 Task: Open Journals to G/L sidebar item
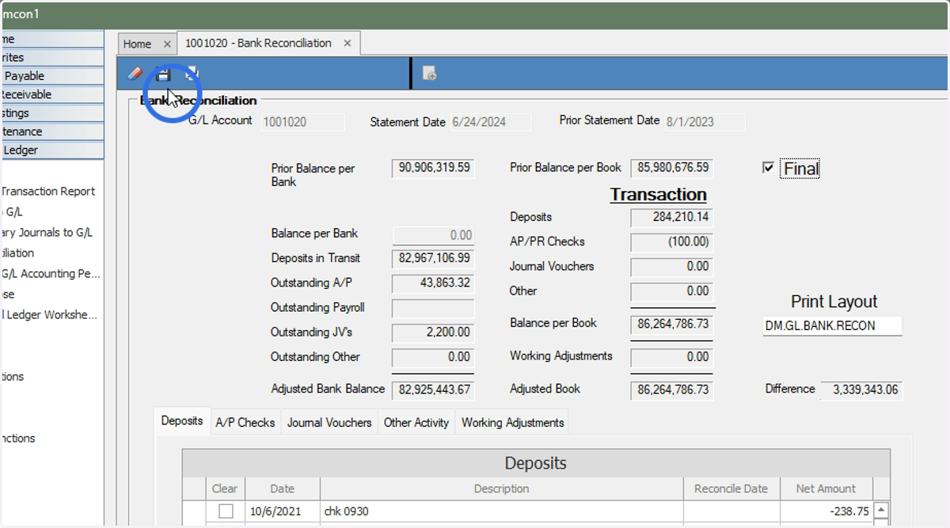pos(47,232)
